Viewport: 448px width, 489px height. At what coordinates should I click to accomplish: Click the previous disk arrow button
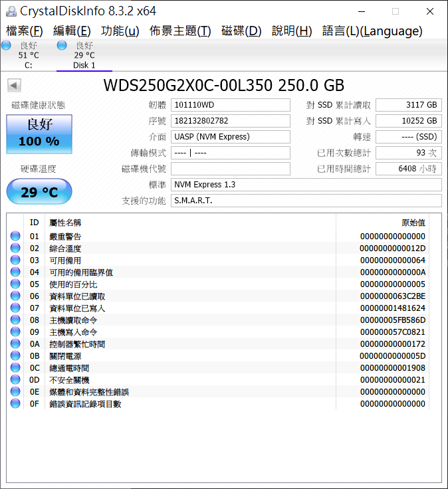point(14,85)
